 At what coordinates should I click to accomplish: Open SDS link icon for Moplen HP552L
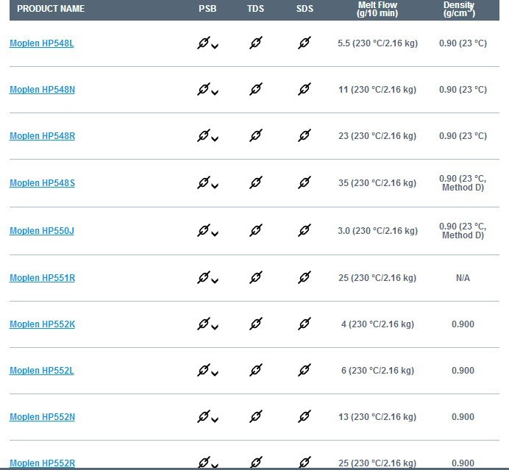(305, 371)
